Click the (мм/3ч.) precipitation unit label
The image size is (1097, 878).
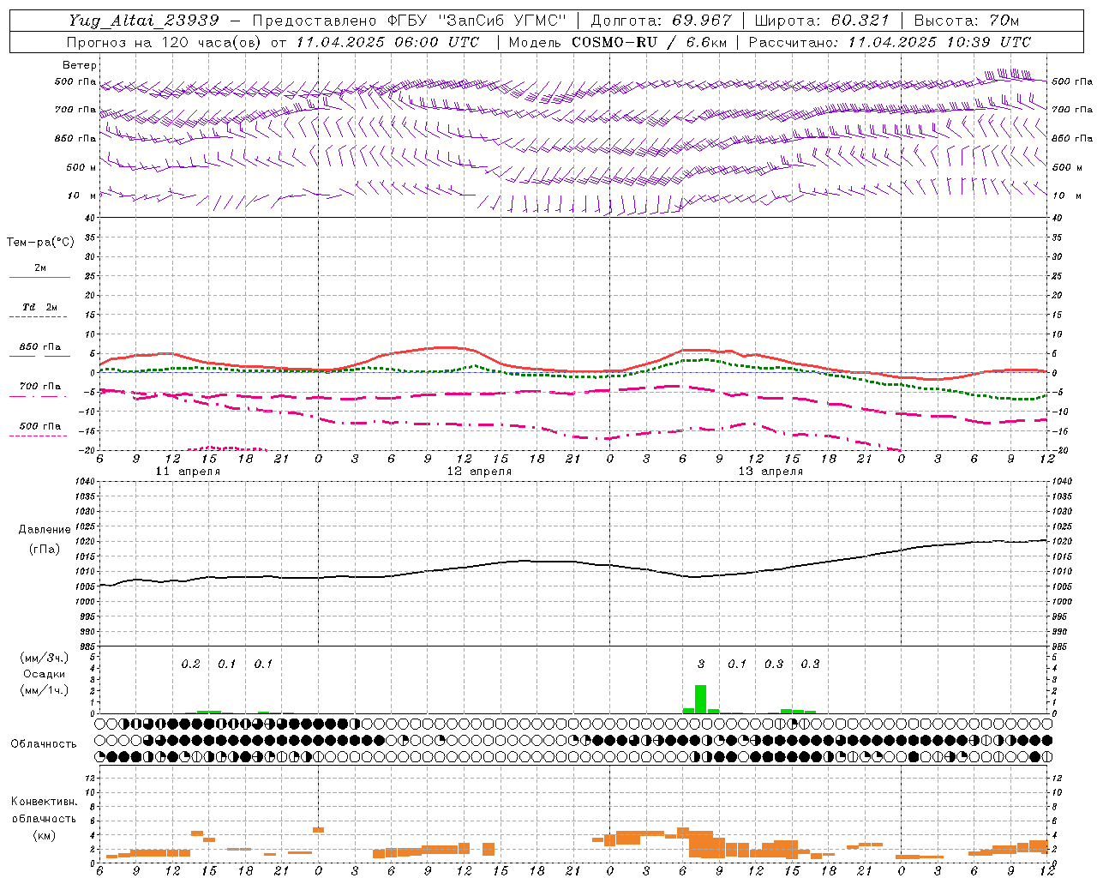point(45,658)
